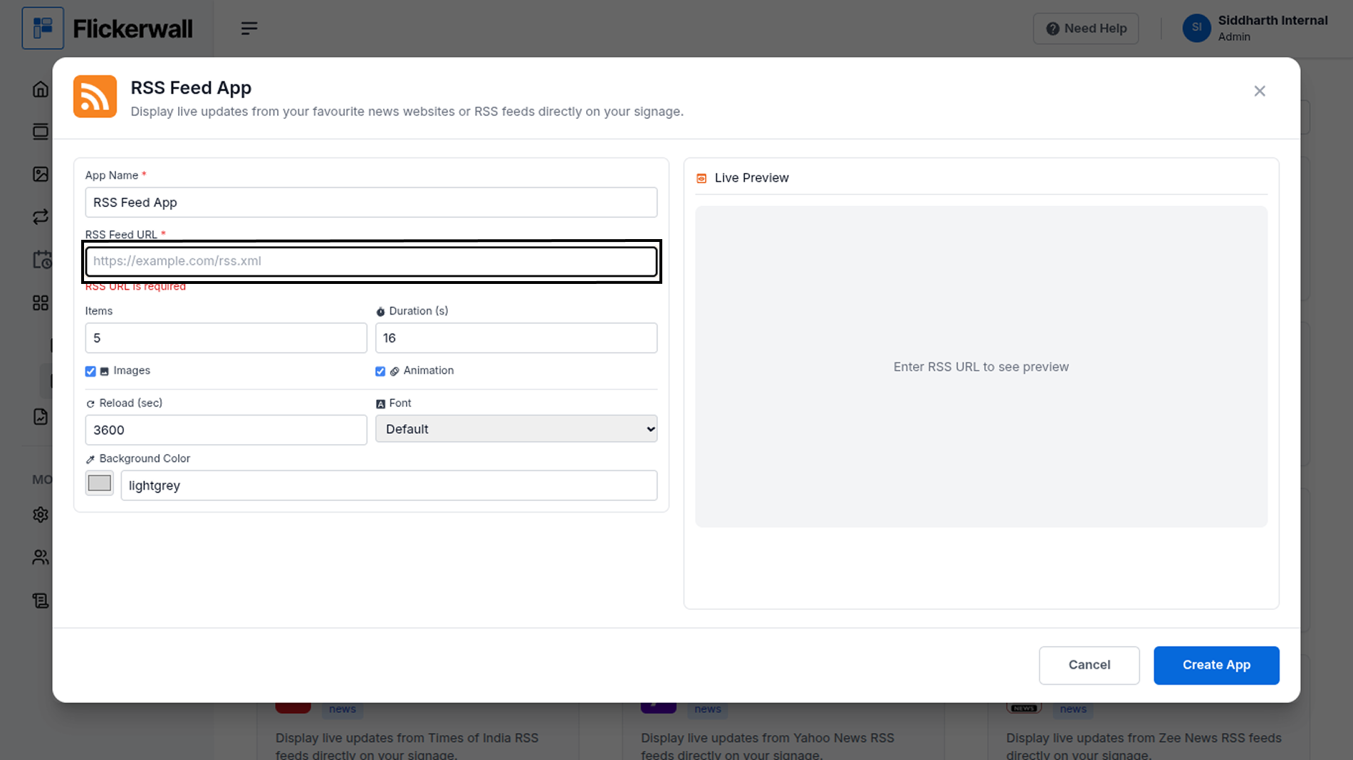The height and width of the screenshot is (760, 1353).
Task: Click the 'Enter RSS URL to see preview' text
Action: (981, 367)
